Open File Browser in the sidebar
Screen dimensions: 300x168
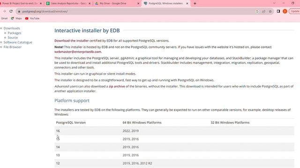click(x=13, y=47)
